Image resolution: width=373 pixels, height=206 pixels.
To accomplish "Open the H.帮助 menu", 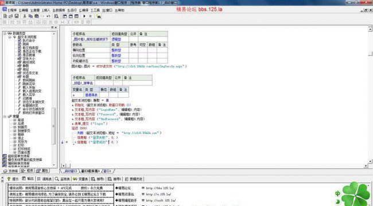I will tap(120, 10).
